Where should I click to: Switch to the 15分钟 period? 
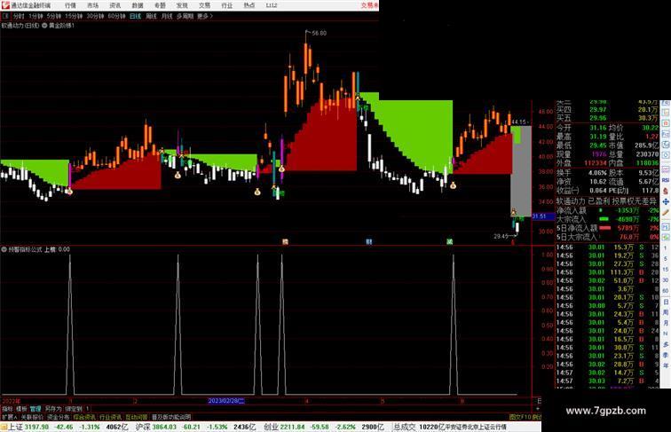click(74, 16)
